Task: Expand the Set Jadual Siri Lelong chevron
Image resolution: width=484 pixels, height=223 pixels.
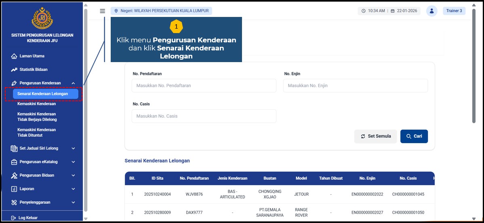Action: [x=73, y=148]
